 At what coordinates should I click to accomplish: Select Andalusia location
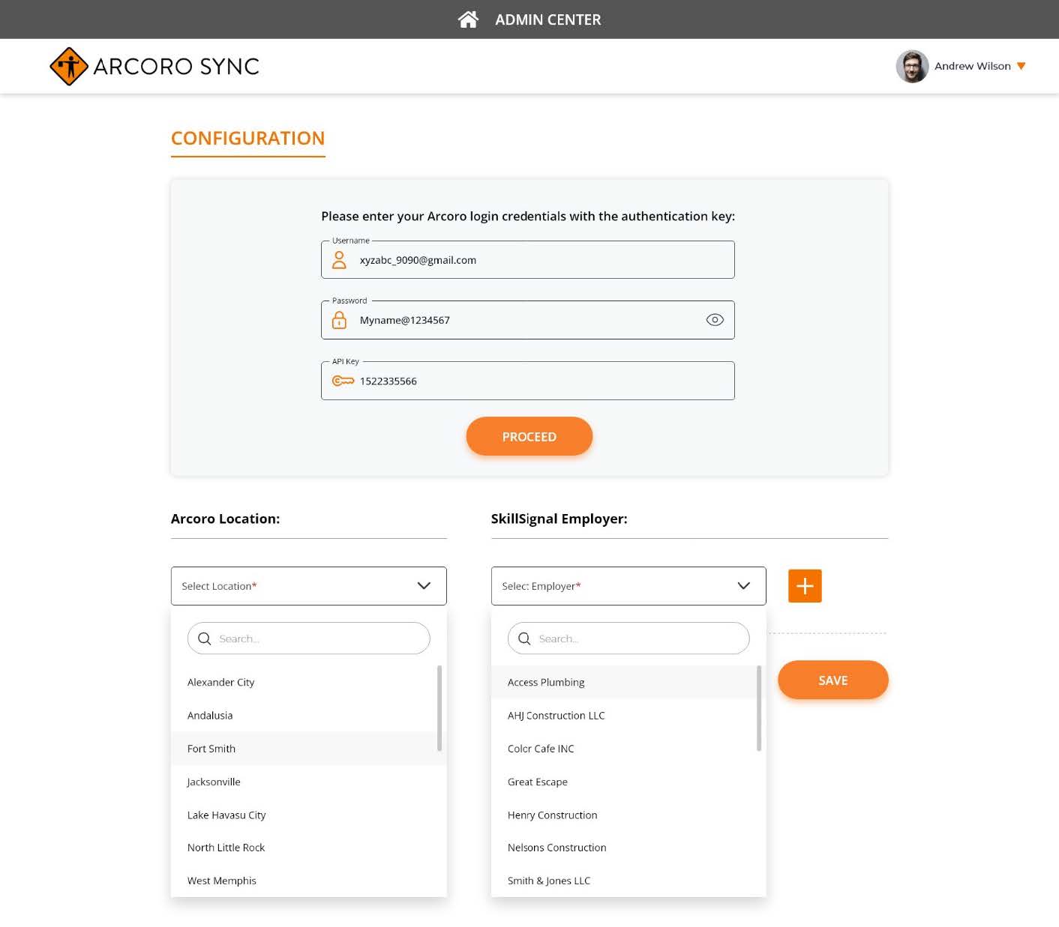304,715
